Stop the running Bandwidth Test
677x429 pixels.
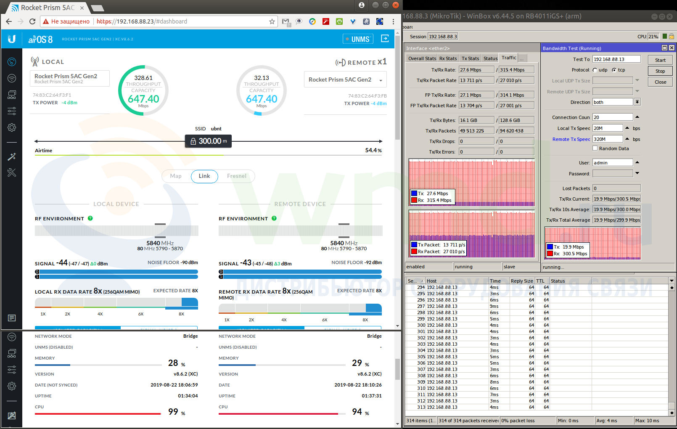coord(660,71)
